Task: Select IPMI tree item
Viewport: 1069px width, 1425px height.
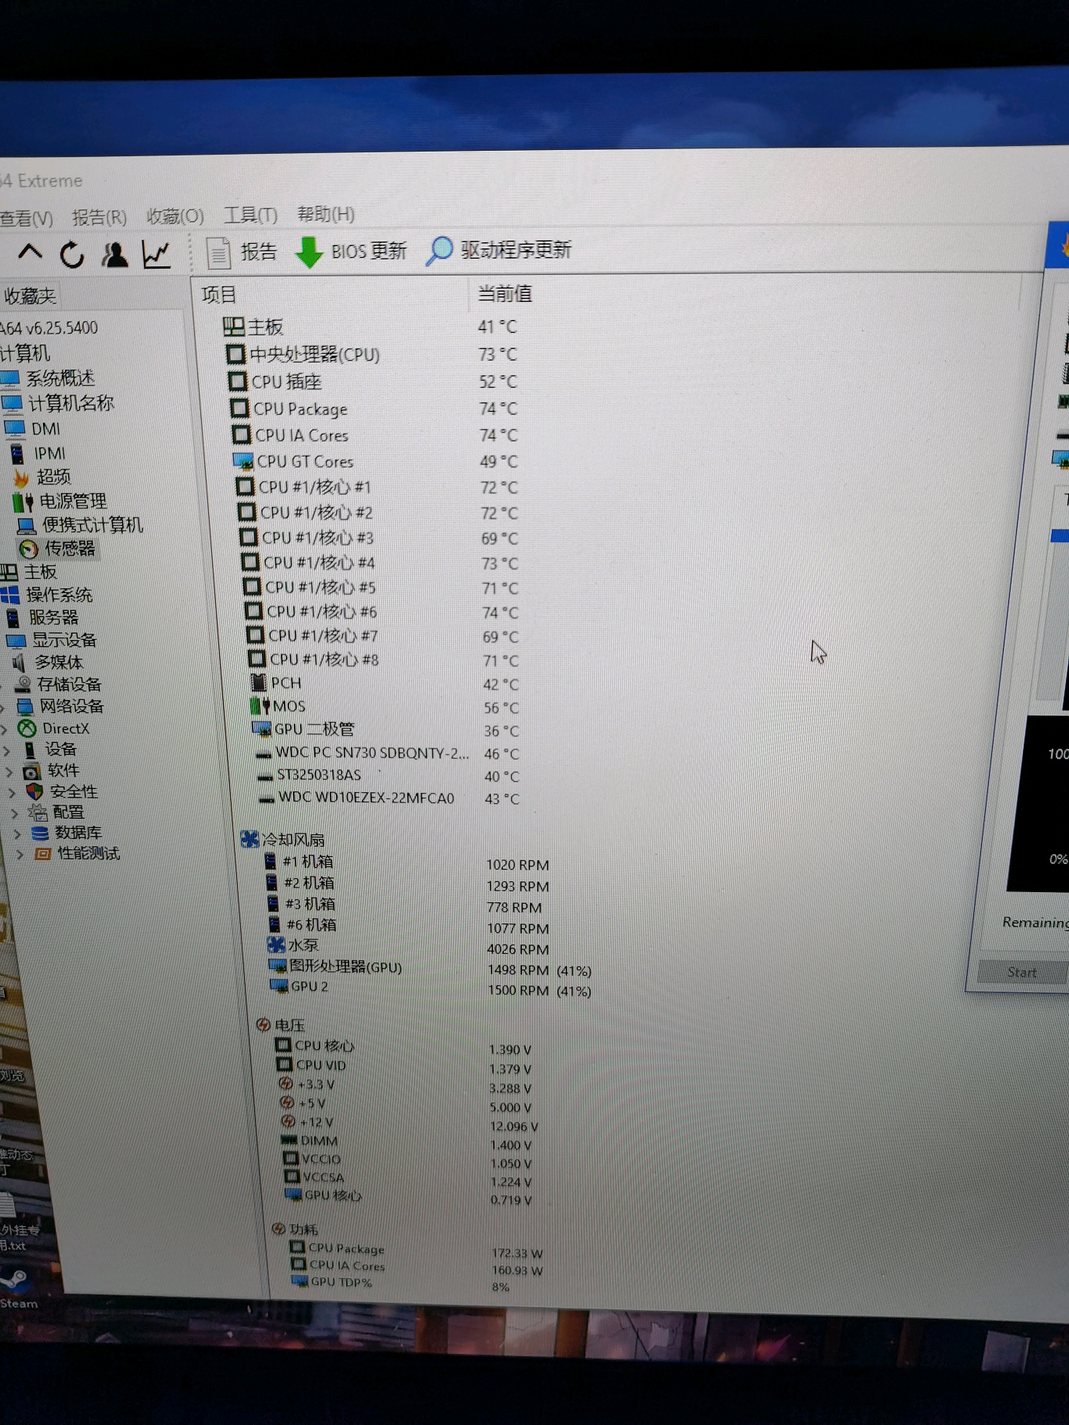Action: (x=38, y=453)
